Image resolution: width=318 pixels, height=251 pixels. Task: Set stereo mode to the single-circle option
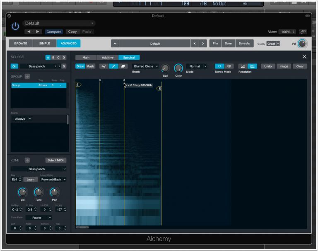(x=219, y=66)
